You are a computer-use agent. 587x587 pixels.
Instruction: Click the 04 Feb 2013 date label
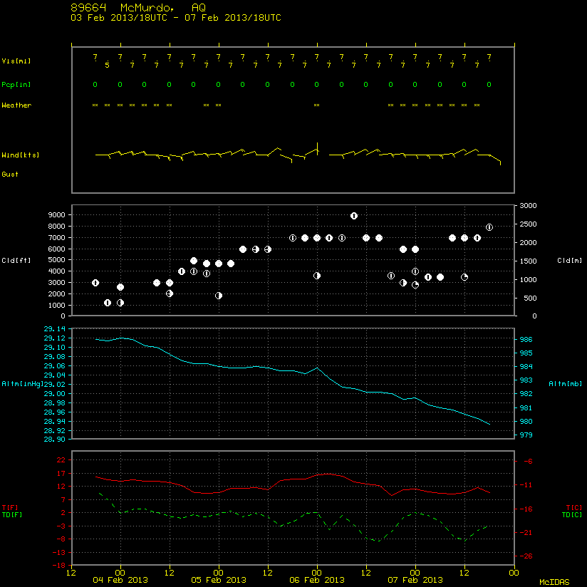point(120,580)
